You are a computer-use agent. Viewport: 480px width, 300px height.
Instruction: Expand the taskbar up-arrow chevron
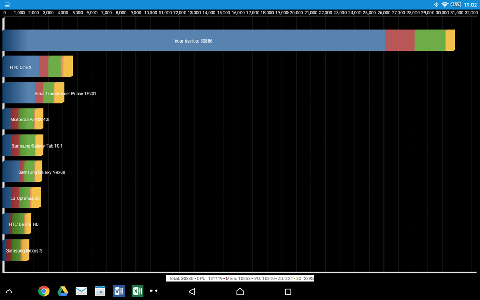[9, 291]
